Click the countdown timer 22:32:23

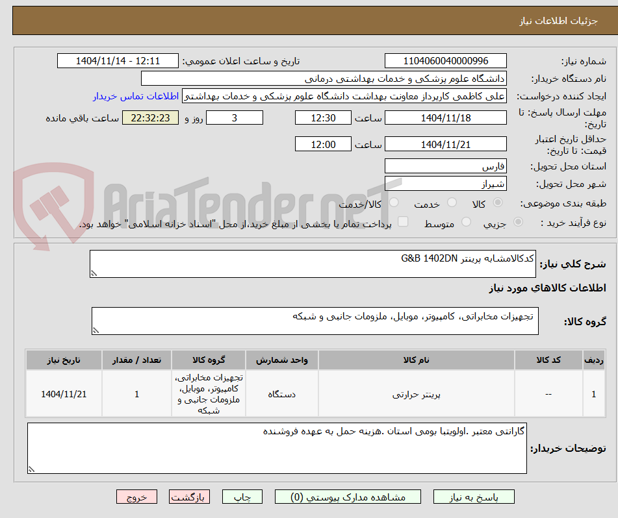(150, 117)
